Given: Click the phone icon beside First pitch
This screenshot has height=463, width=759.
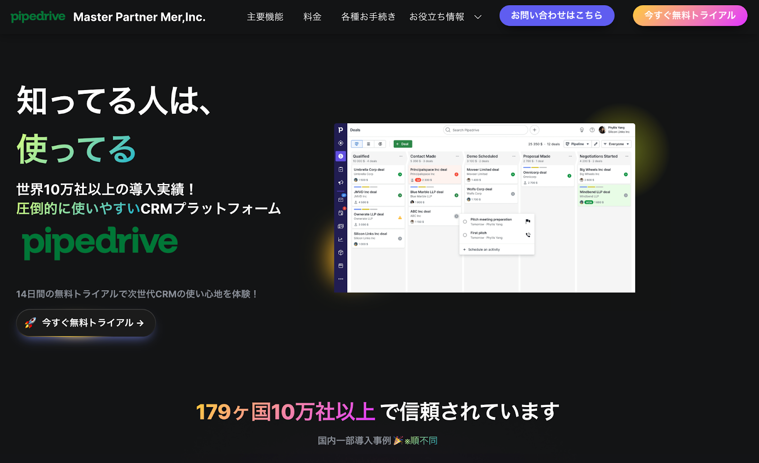Looking at the screenshot, I should (528, 235).
